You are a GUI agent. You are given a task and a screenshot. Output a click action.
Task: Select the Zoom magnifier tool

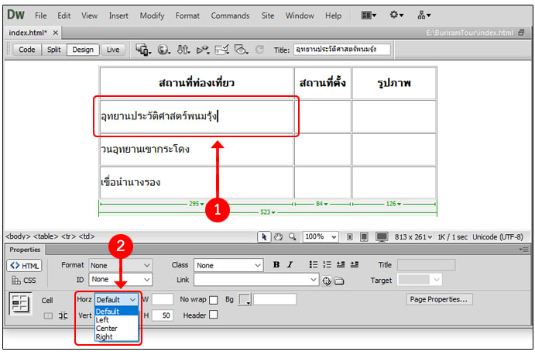[291, 236]
